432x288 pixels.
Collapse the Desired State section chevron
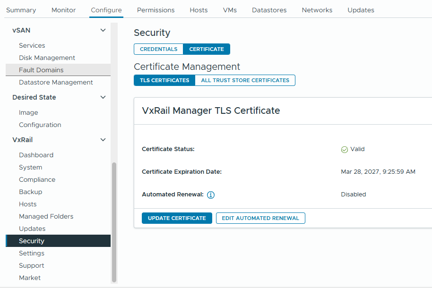(103, 97)
